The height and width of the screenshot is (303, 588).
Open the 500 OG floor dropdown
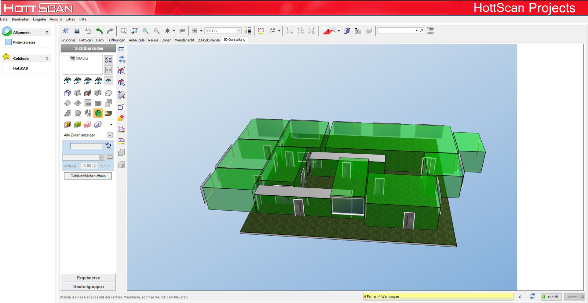(x=239, y=31)
